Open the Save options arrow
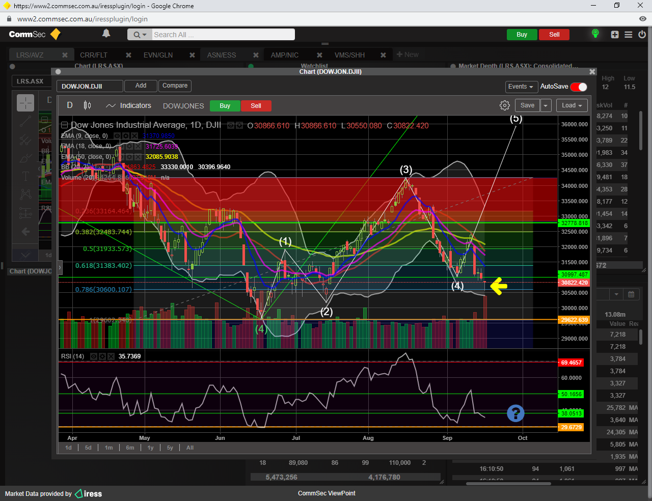 coord(546,105)
